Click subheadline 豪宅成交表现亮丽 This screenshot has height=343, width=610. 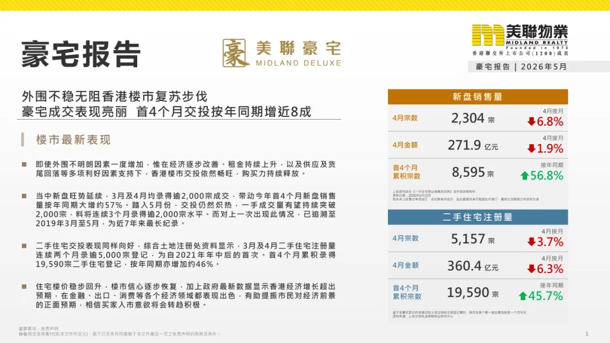[75, 112]
